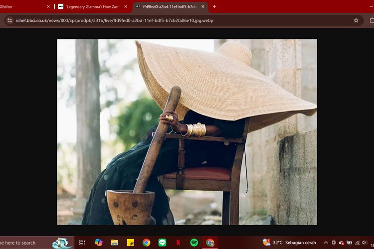Open a new browser tab
Image resolution: width=374 pixels, height=249 pixels.
(214, 6)
